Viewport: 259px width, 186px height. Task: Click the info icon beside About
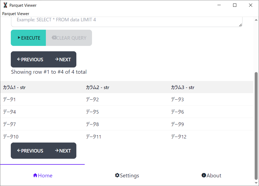click(204, 175)
